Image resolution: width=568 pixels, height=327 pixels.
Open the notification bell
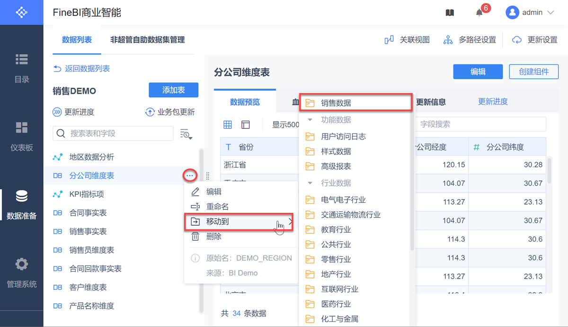[479, 13]
